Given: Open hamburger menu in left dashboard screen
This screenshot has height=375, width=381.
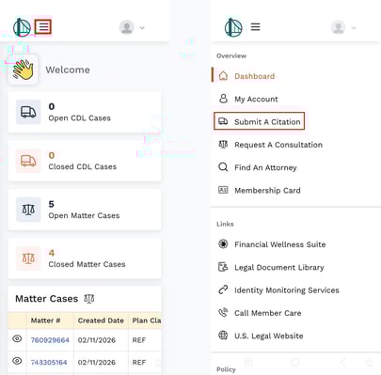Looking at the screenshot, I should pos(43,27).
